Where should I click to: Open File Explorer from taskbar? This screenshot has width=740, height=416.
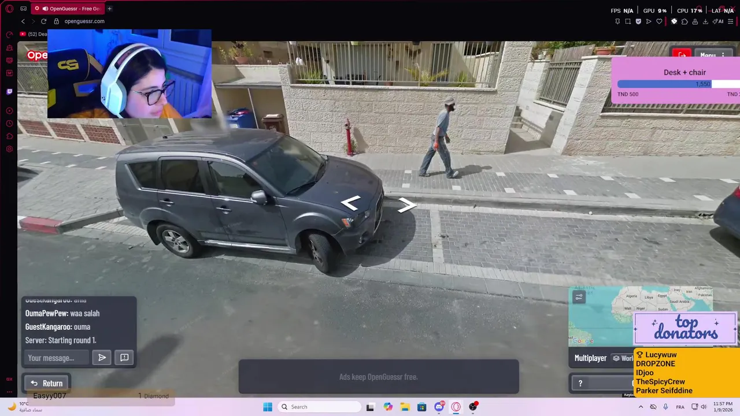tap(405, 407)
